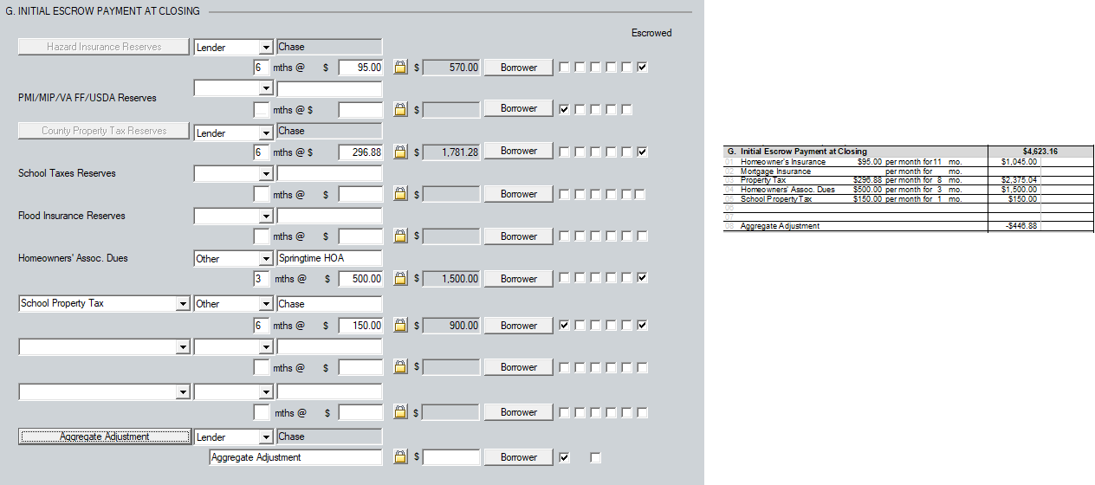This screenshot has height=485, width=1095.
Task: Click the Aggregate Adjustment button
Action: pyautogui.click(x=104, y=436)
